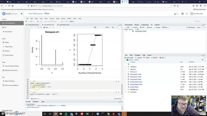Click the Git Pull button
The width and height of the screenshot is (207, 116).
tap(142, 27)
